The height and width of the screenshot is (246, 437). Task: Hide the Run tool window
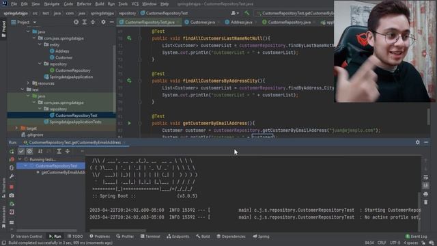pyautogui.click(x=426, y=142)
